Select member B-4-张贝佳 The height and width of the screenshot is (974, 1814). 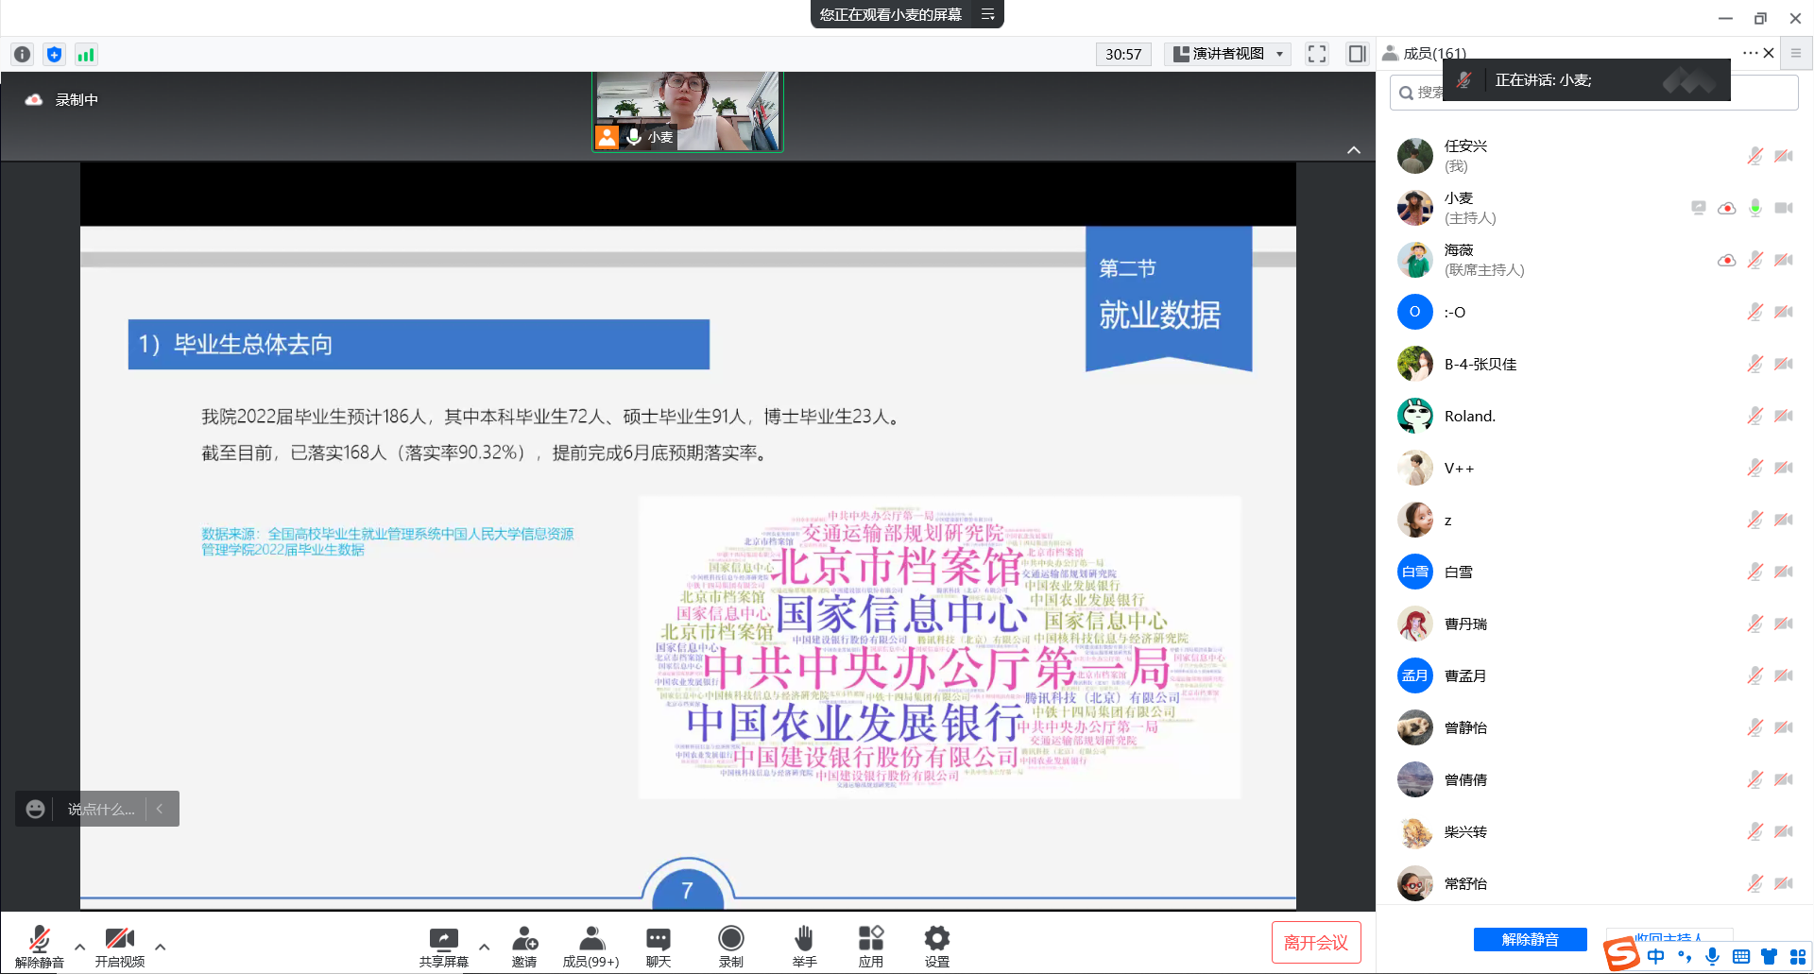[x=1594, y=364]
